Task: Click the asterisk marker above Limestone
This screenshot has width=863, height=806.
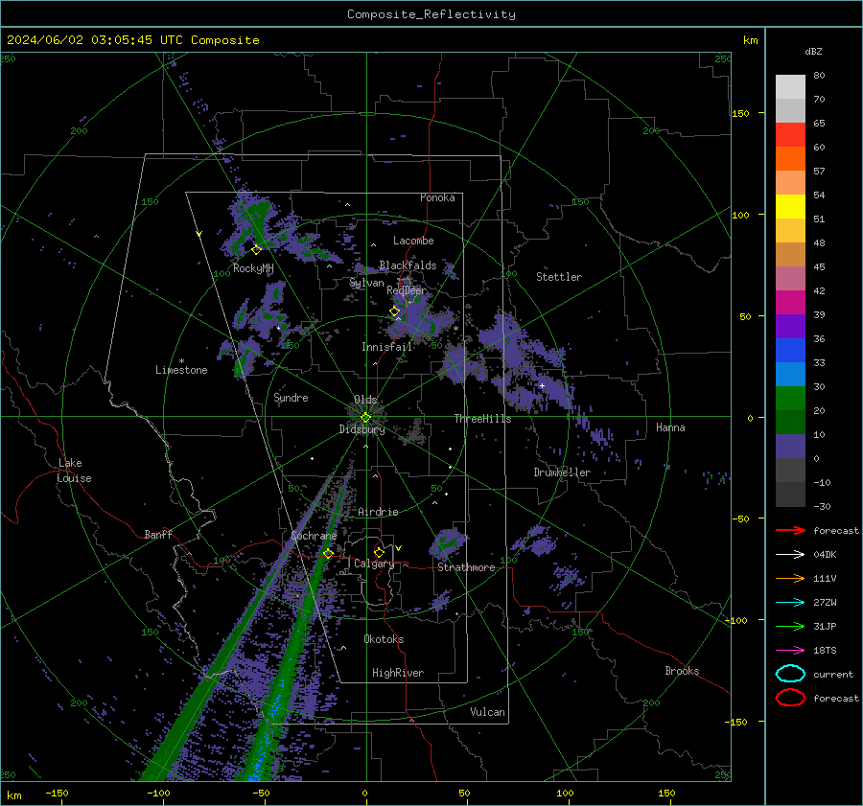Action: (x=181, y=361)
